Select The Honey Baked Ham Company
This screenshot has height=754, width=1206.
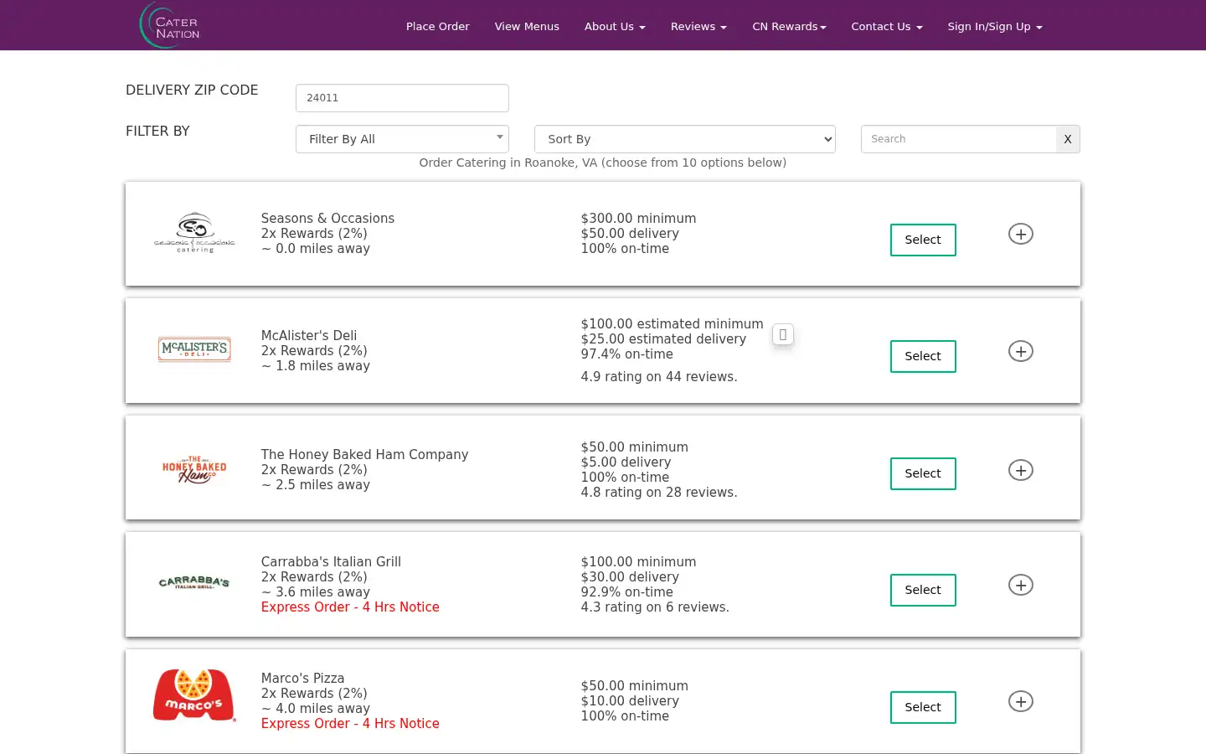pos(923,473)
